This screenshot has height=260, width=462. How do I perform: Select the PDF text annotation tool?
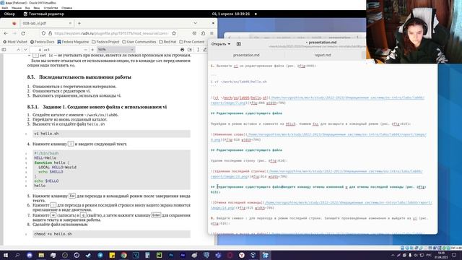(198, 50)
